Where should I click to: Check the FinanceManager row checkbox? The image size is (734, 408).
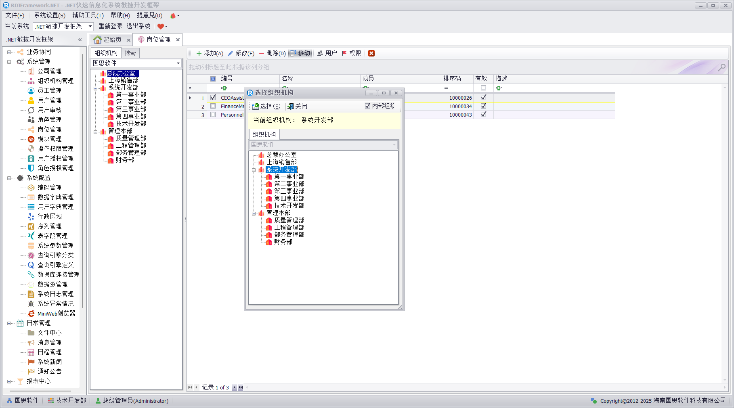tap(213, 106)
